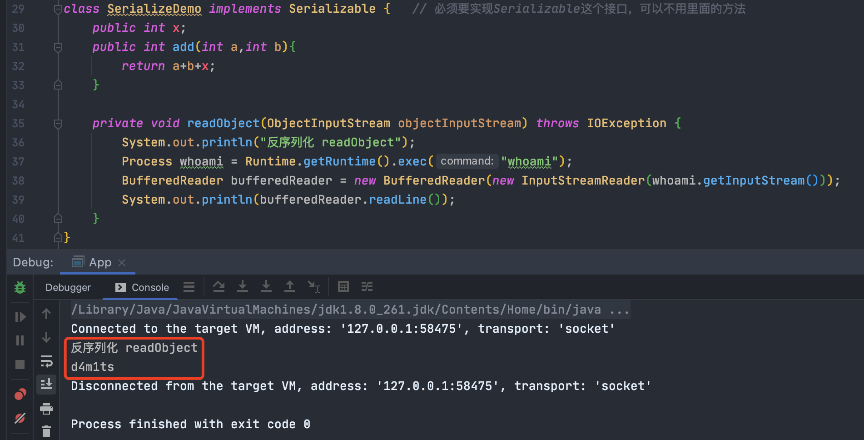The height and width of the screenshot is (440, 864).
Task: Open the threads layout menu icon
Action: click(x=189, y=287)
